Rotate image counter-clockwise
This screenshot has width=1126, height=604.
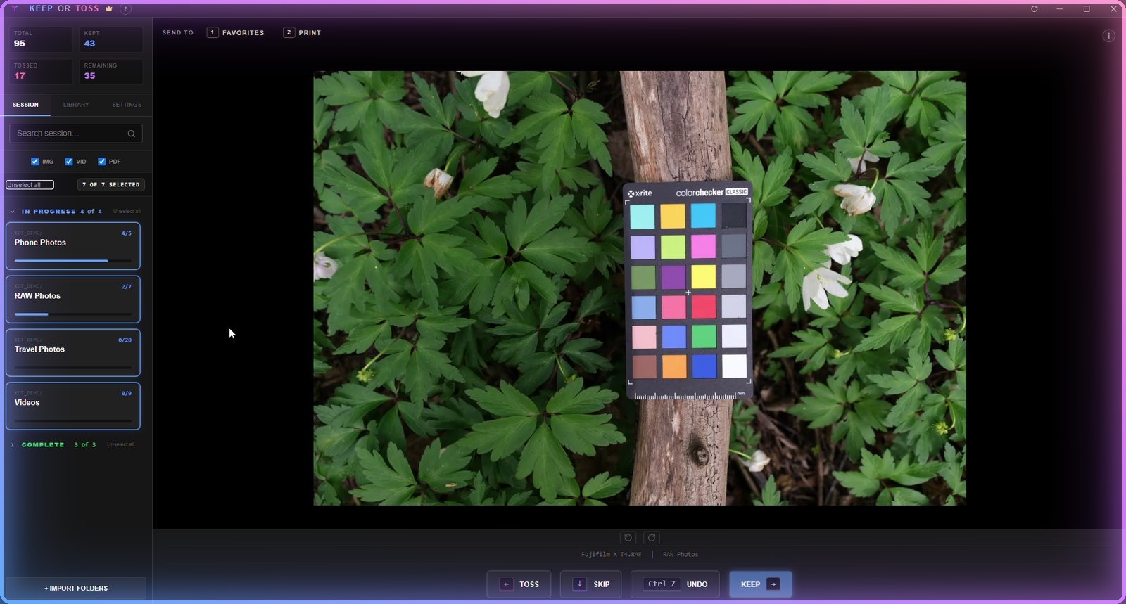pos(628,538)
